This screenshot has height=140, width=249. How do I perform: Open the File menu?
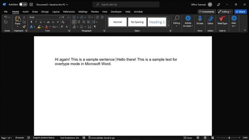(x=6, y=12)
